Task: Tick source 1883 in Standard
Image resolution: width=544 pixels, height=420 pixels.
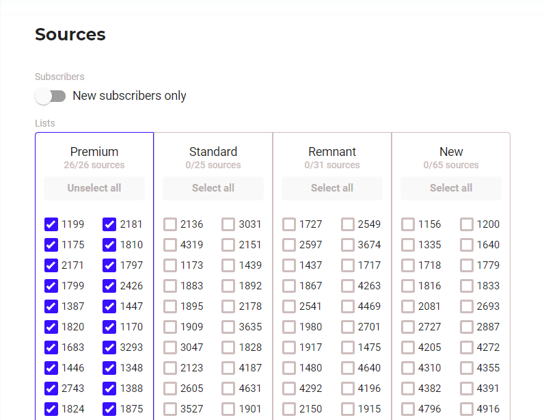Action: coord(170,286)
